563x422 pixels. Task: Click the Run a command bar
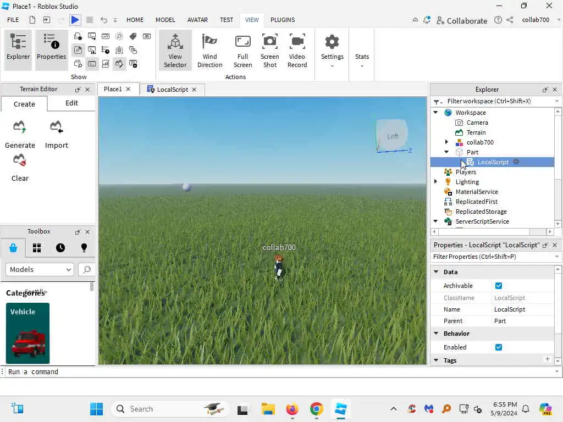280,372
